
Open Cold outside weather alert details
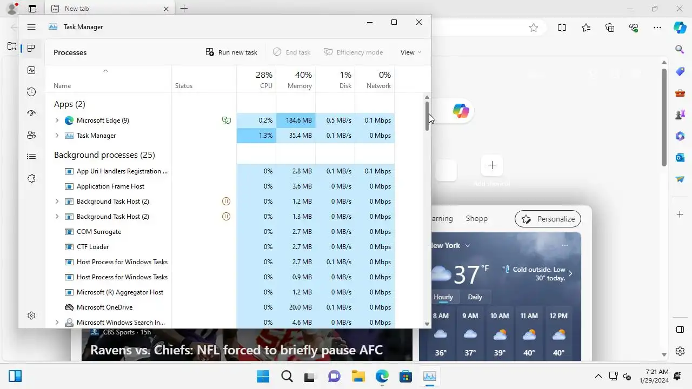pyautogui.click(x=537, y=273)
